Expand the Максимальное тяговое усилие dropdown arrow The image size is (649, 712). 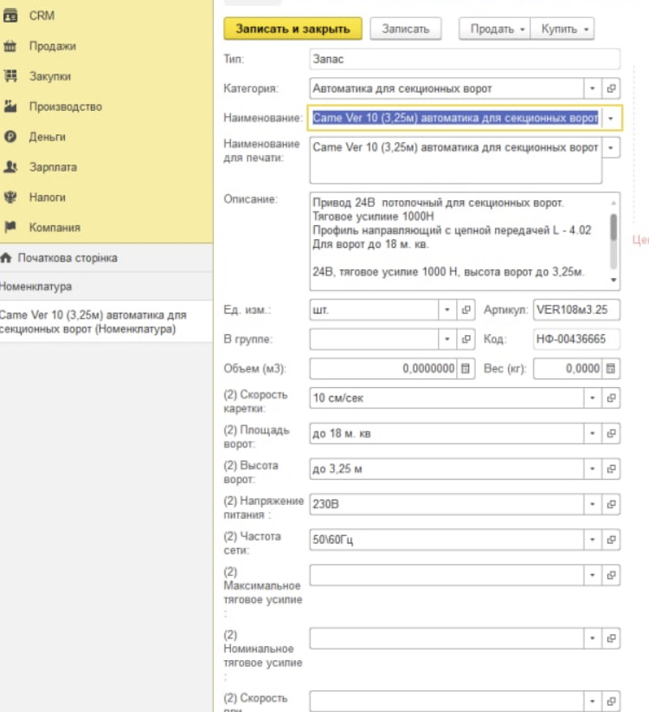[592, 575]
